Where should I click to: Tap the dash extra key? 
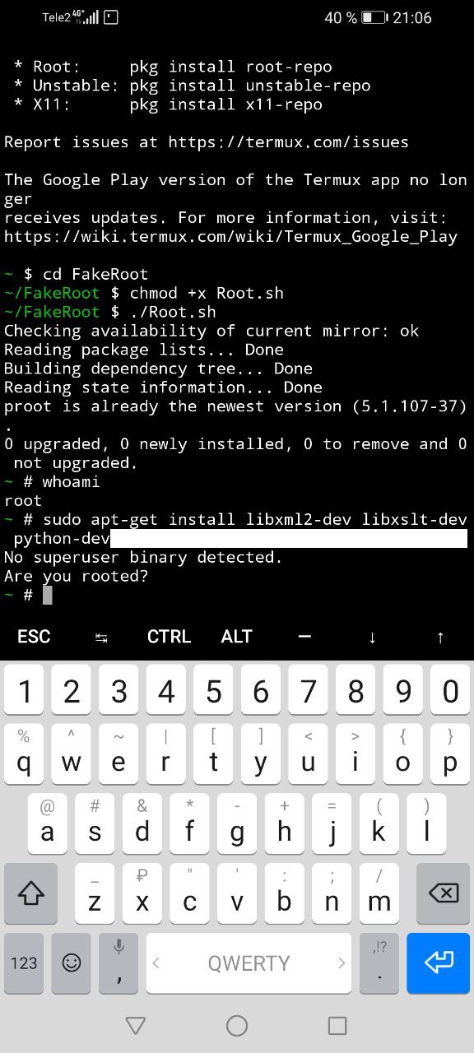click(x=304, y=636)
